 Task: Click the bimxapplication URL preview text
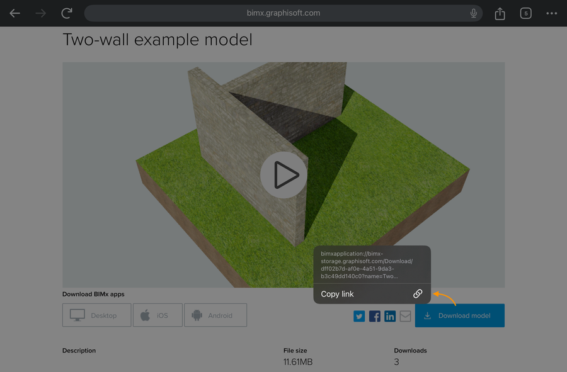tap(367, 265)
